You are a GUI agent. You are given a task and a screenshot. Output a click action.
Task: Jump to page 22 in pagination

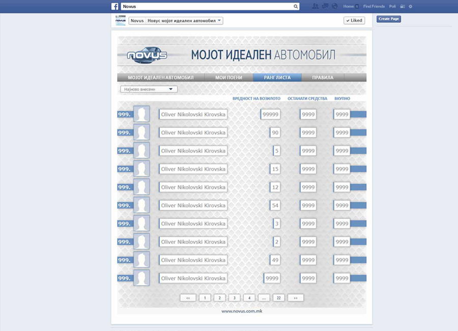point(278,298)
